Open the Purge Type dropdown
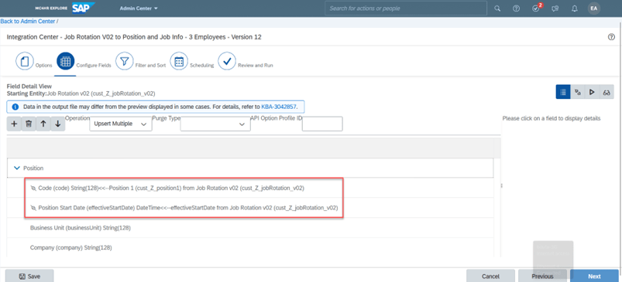The image size is (622, 282). point(215,124)
